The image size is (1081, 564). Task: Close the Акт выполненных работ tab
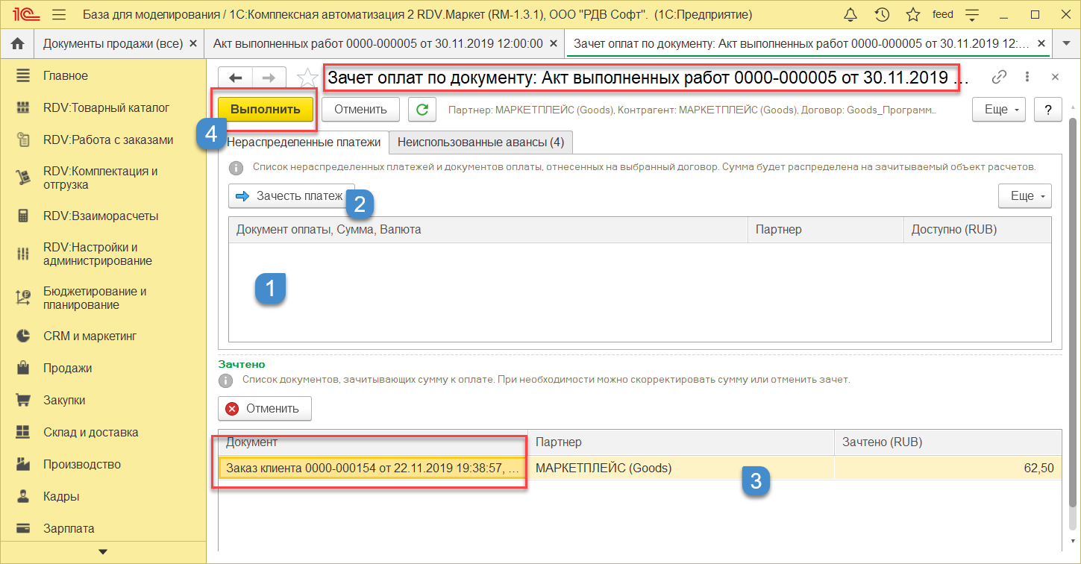[553, 44]
